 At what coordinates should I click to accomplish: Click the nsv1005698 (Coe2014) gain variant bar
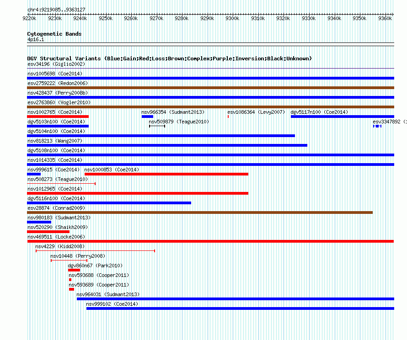click(210, 78)
